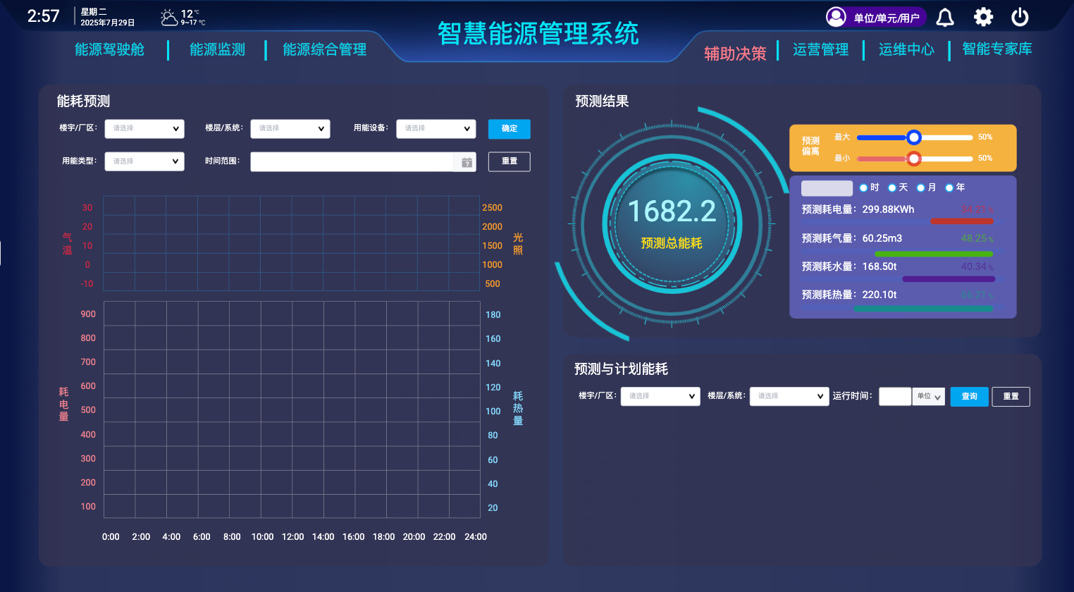Image resolution: width=1074 pixels, height=592 pixels.
Task: Expand 楼层/系统 dropdown in 预测与计划能耗
Action: (789, 396)
